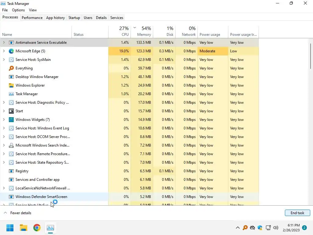Switch to the App history tab

[56, 18]
